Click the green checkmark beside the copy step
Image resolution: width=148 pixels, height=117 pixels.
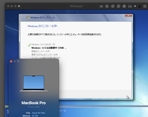29,45
